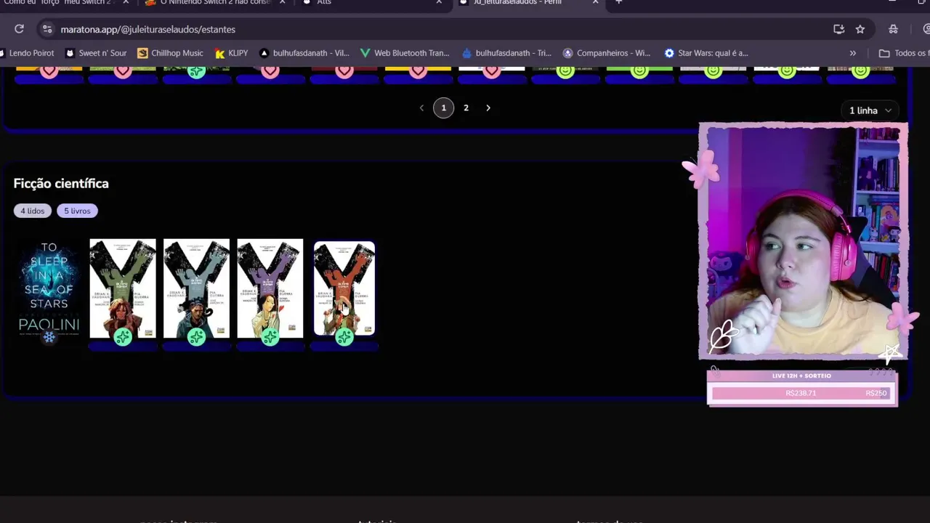Reload the current page

pyautogui.click(x=20, y=29)
